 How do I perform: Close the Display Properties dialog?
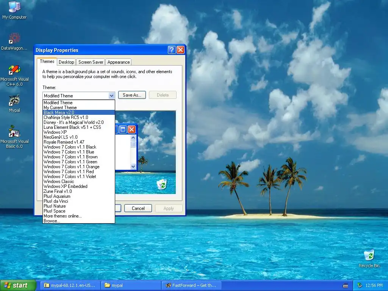point(181,50)
